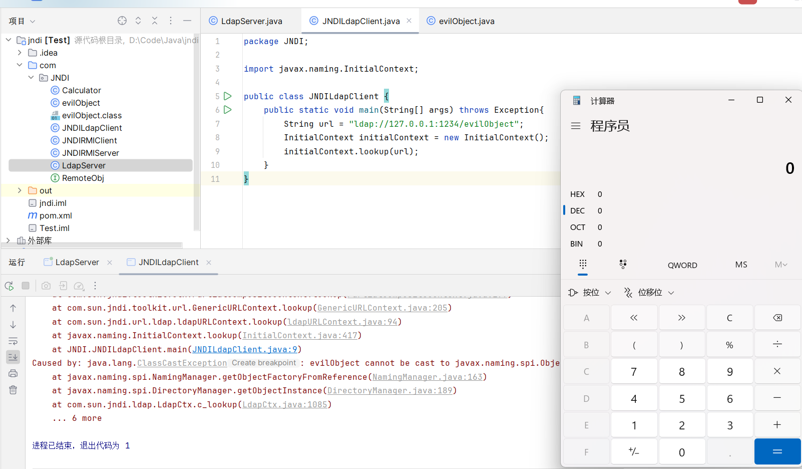
Task: Click Create breakpoint in console
Action: [264, 363]
